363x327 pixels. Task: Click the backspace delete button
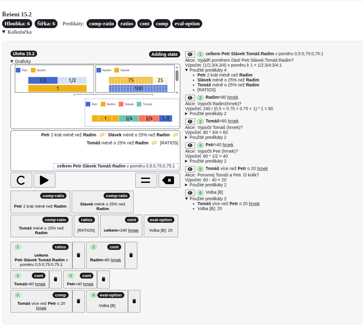click(x=169, y=180)
